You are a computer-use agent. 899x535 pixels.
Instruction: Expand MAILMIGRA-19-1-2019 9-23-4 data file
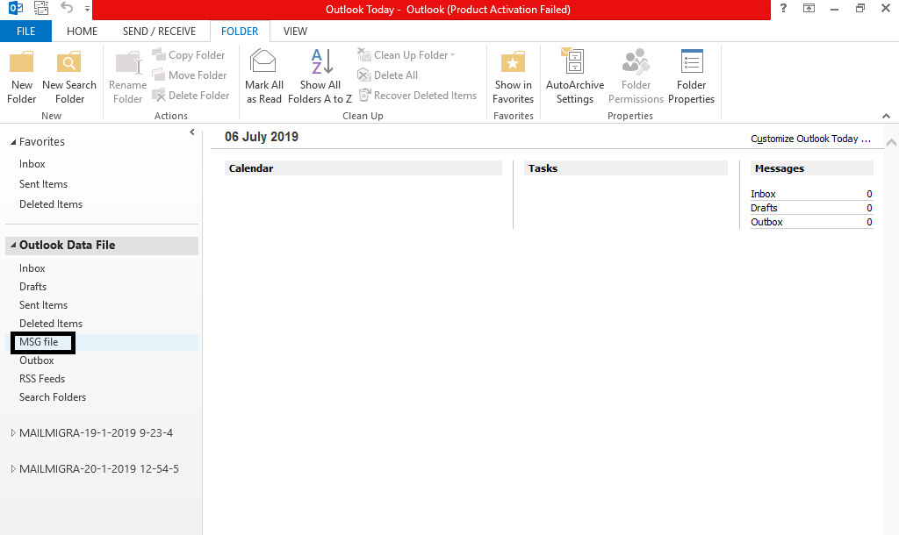pos(13,433)
